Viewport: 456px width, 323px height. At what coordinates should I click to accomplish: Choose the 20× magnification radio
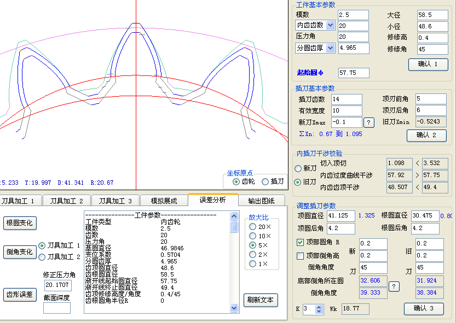[x=252, y=227]
